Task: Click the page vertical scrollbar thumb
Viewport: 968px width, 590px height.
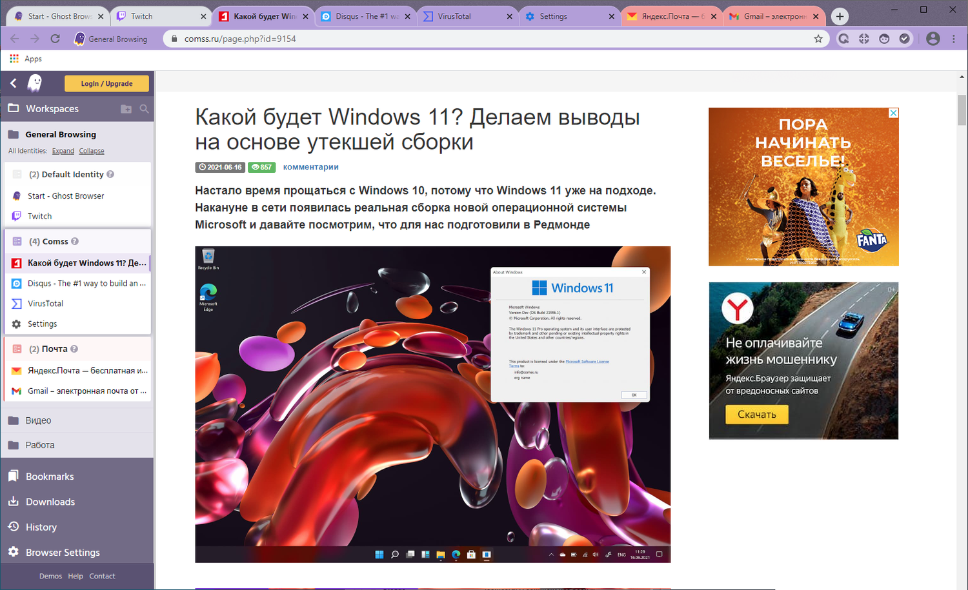Action: click(x=962, y=110)
